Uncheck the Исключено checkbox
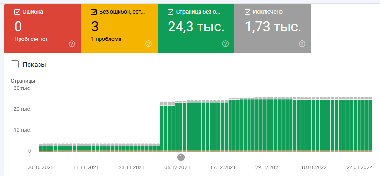Screen dimensions: 380x176 (248, 12)
